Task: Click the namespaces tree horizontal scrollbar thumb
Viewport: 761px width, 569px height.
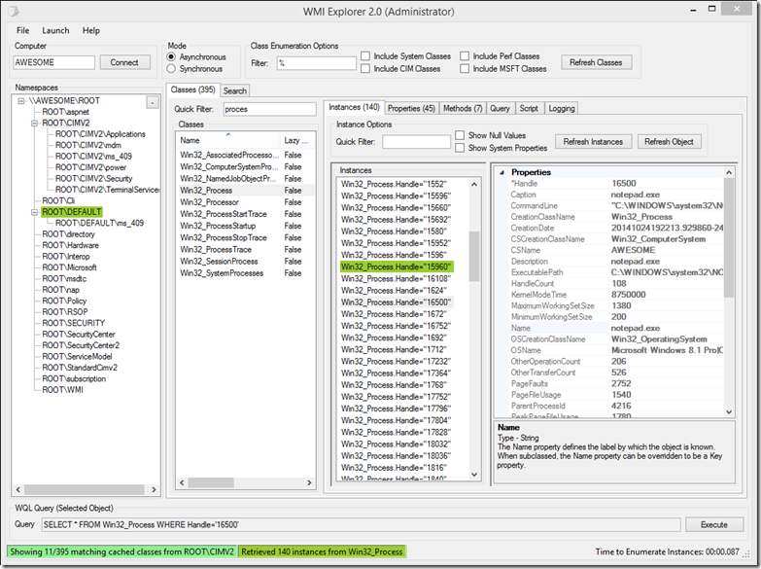Action: click(x=84, y=489)
